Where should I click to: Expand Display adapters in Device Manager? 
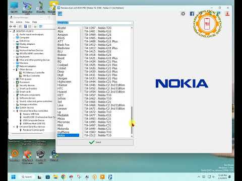click(14, 44)
